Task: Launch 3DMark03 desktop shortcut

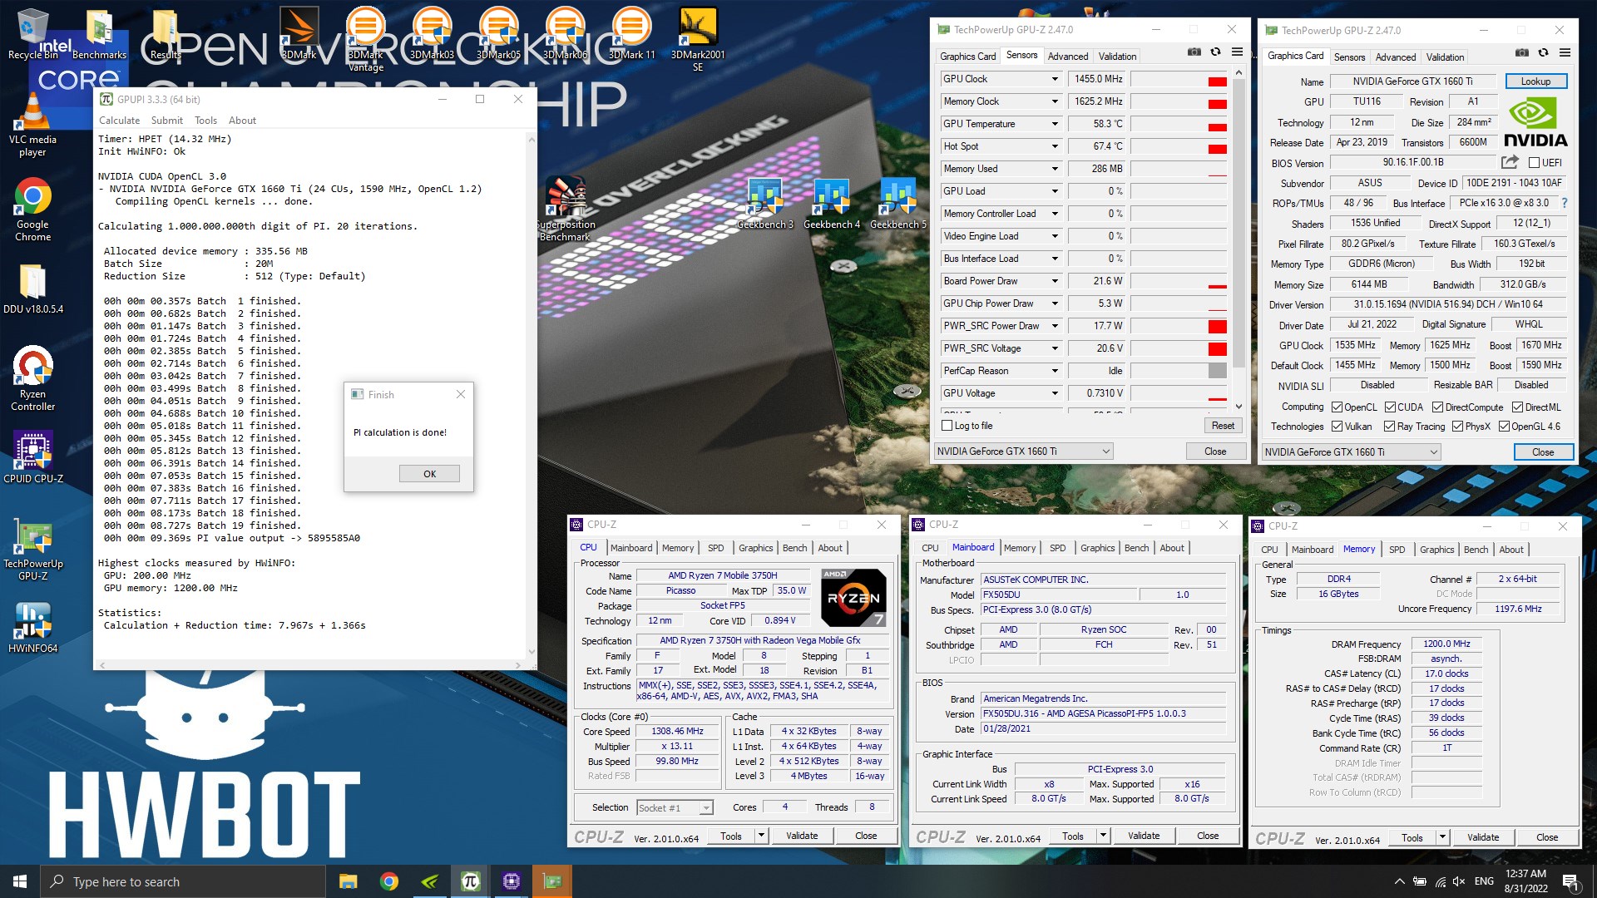Action: coord(432,33)
